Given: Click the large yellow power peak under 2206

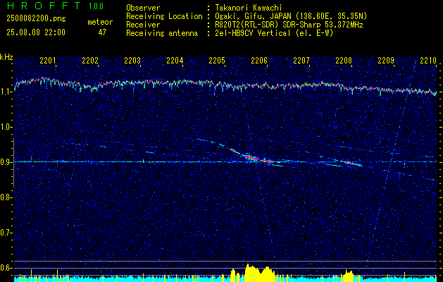Looking at the screenshot, I should click(x=260, y=273).
